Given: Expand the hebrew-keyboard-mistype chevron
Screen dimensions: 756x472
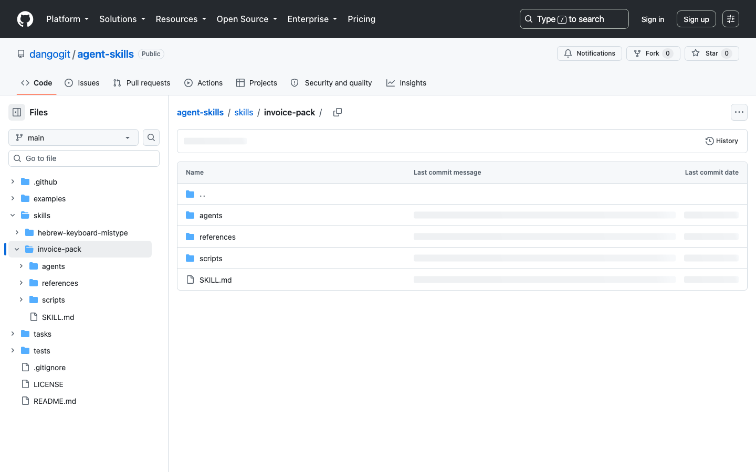Looking at the screenshot, I should [17, 233].
